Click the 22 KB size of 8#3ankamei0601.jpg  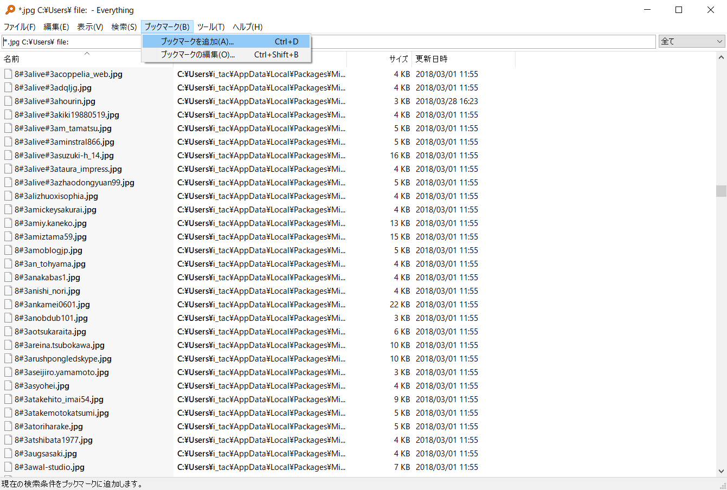400,305
